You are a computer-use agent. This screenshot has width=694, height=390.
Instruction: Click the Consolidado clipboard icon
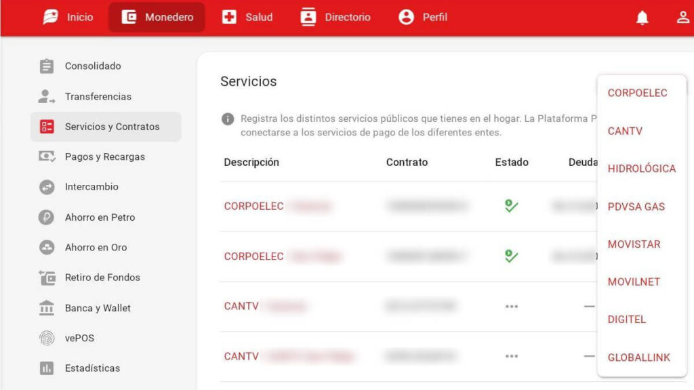[x=47, y=66]
